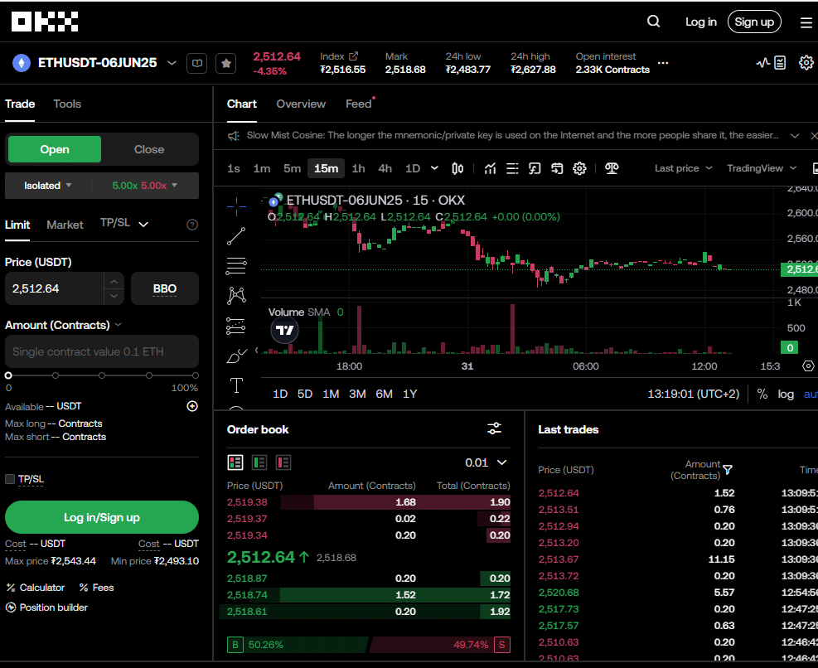Select the brush shapes tool
Screen dimensions: 818x668
click(x=236, y=356)
